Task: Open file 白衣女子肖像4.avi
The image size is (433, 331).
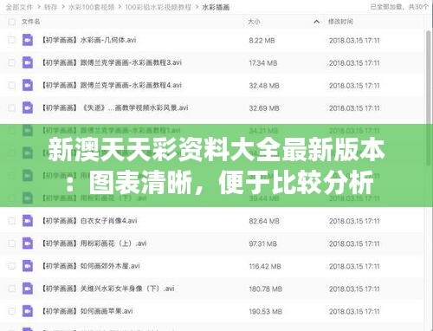Action: click(x=89, y=221)
